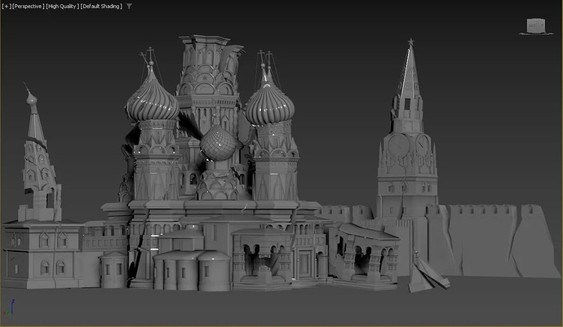Open the Perspective viewport label menu

tap(29, 6)
